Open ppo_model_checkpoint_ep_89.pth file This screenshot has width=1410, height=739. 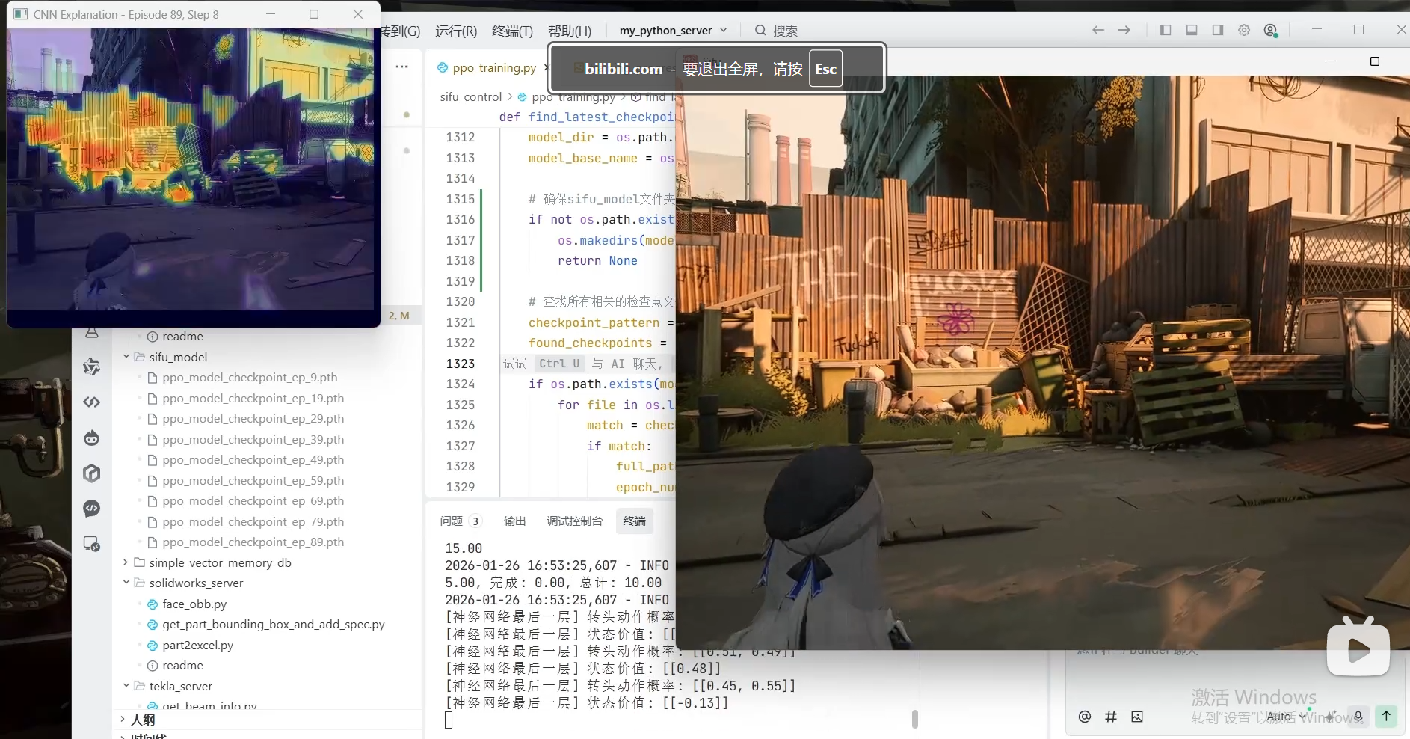coord(253,542)
